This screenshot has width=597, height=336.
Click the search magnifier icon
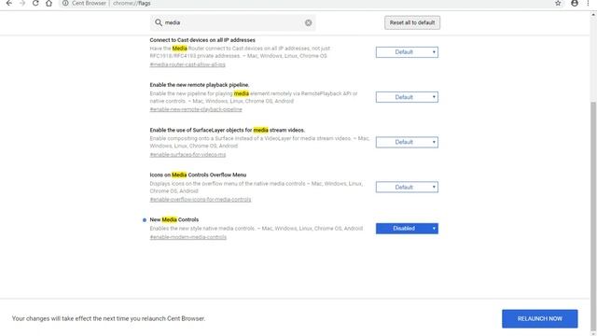(x=159, y=22)
